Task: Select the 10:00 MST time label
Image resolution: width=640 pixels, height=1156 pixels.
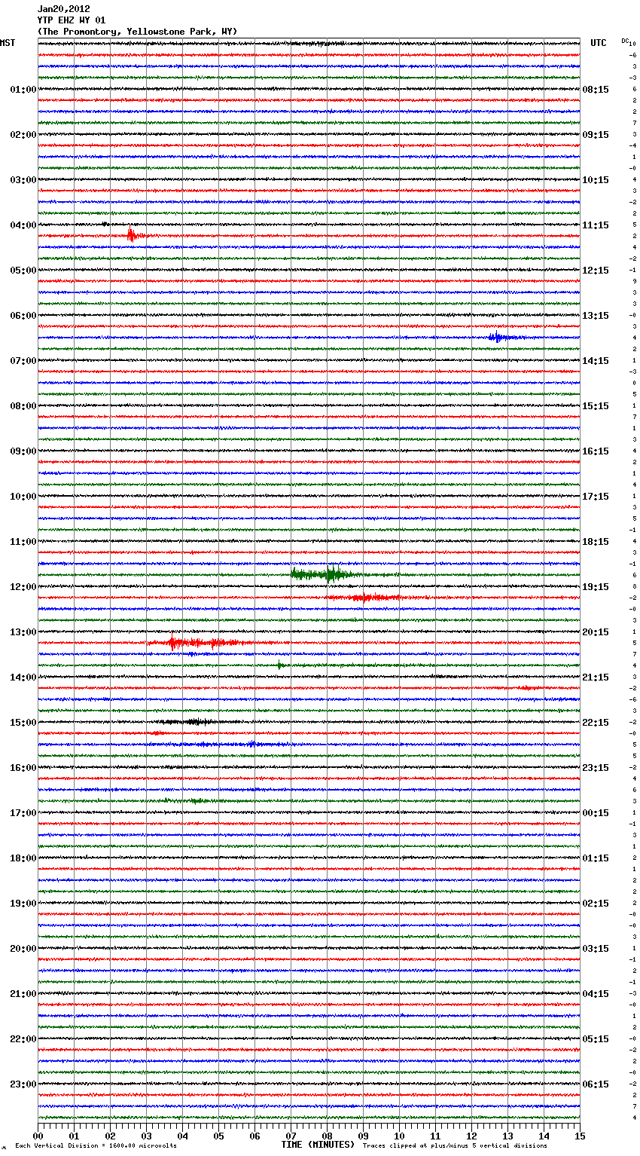Action: pyautogui.click(x=23, y=497)
